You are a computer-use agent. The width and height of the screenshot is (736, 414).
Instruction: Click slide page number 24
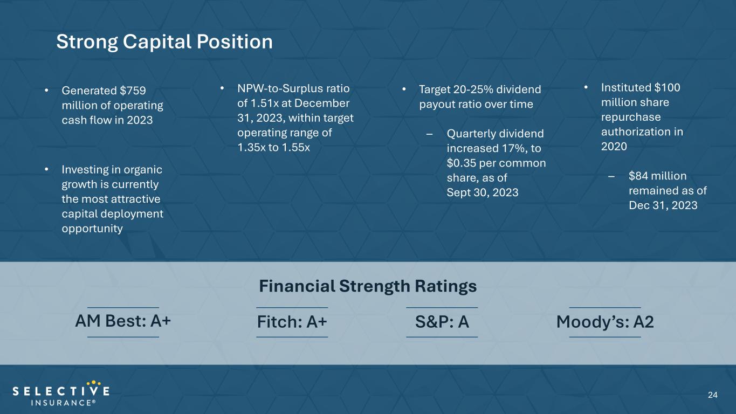coord(712,396)
